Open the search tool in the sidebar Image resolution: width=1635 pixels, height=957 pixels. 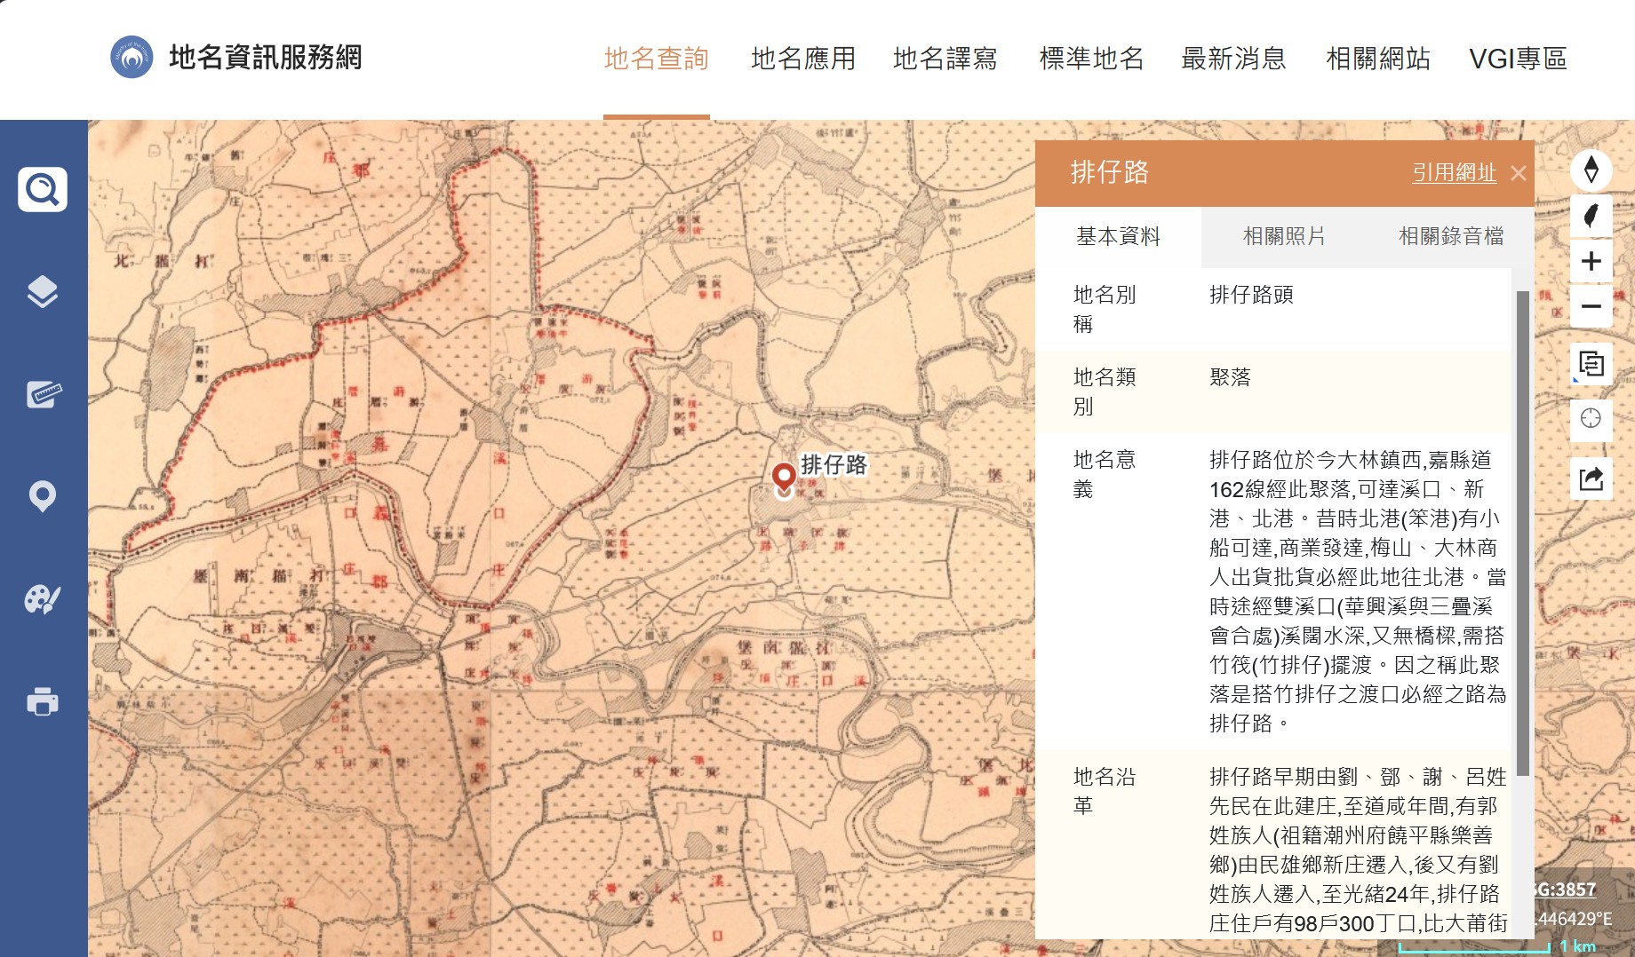click(43, 189)
